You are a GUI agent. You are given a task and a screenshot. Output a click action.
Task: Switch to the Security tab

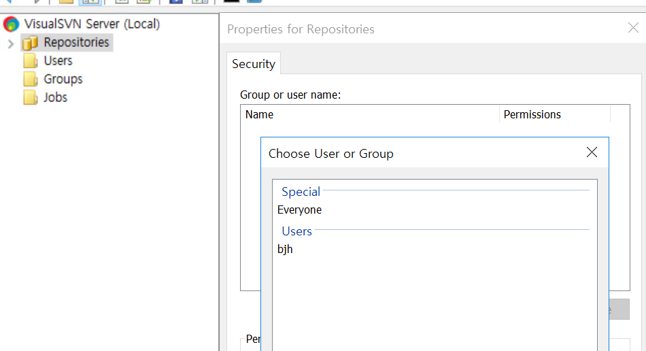254,64
